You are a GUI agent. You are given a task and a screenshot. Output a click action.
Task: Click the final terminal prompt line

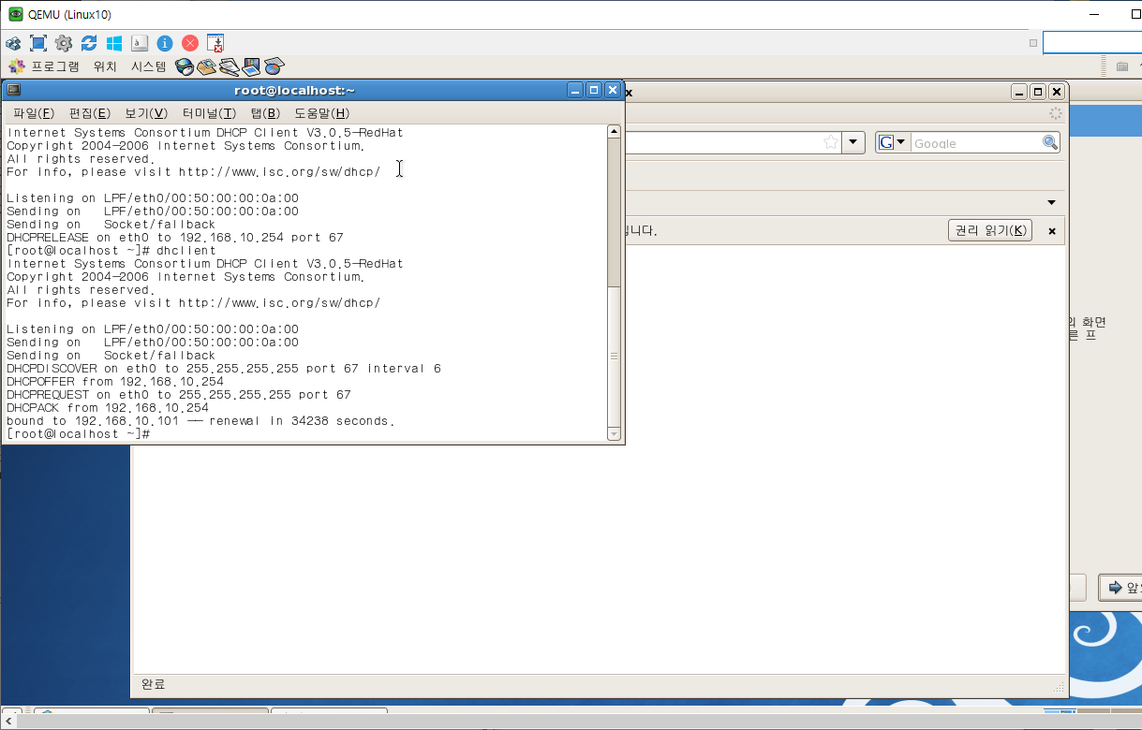pyautogui.click(x=79, y=434)
